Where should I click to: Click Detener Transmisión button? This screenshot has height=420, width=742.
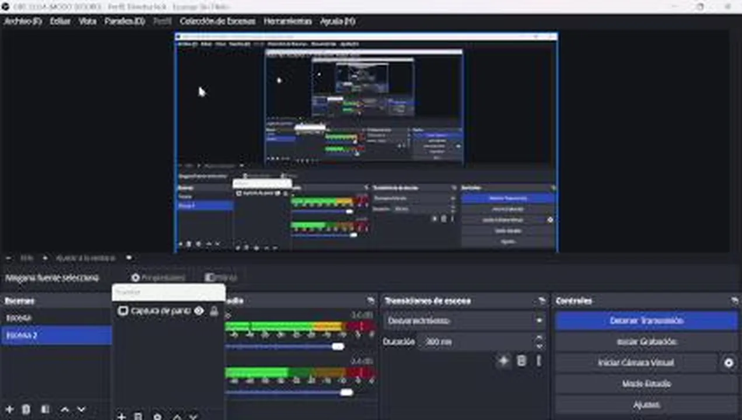point(646,321)
